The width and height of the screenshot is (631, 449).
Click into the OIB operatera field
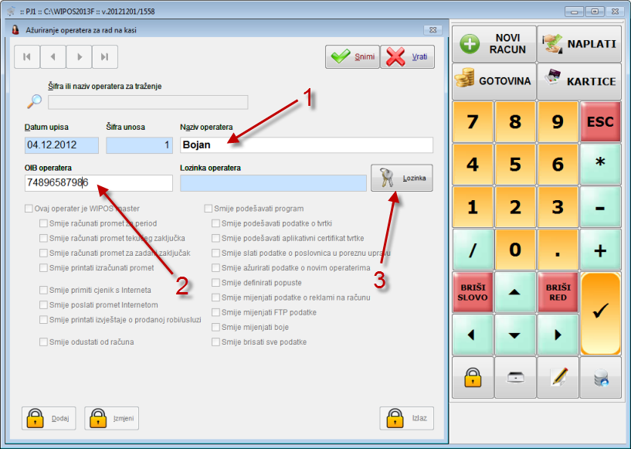coord(98,183)
